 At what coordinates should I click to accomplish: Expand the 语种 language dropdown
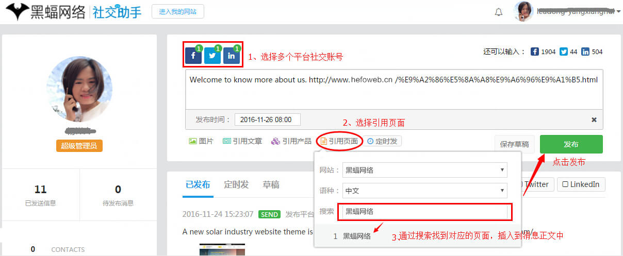pos(424,191)
